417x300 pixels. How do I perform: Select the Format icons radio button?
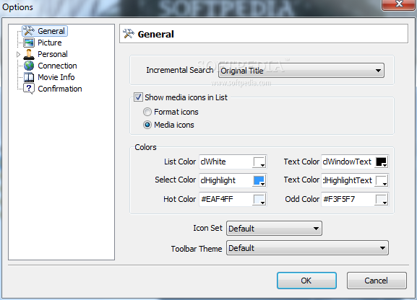coord(147,112)
